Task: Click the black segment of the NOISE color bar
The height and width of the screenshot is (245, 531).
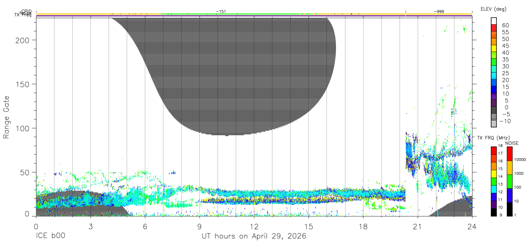Action: pos(509,209)
